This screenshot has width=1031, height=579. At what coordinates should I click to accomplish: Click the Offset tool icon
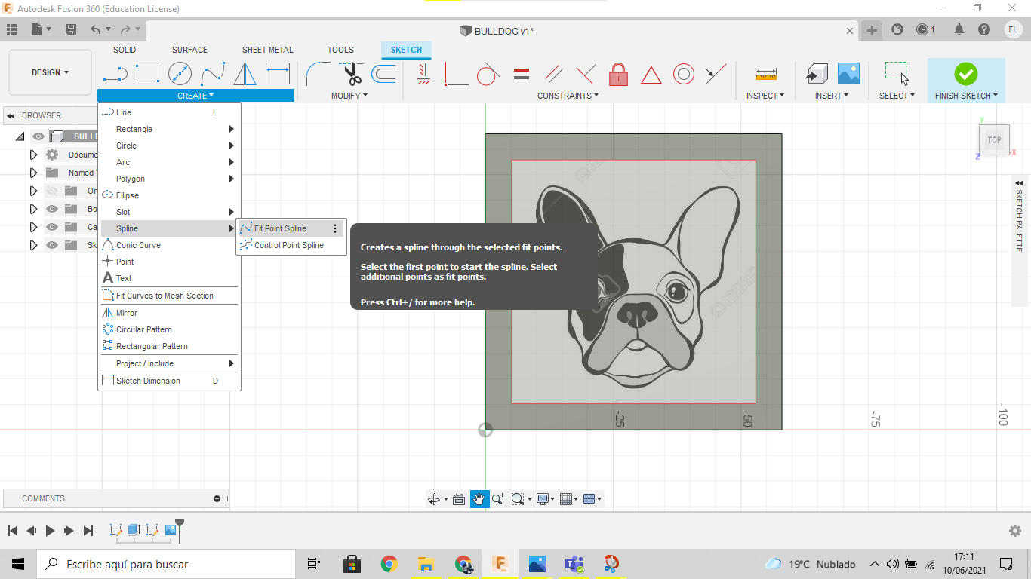[x=383, y=74]
